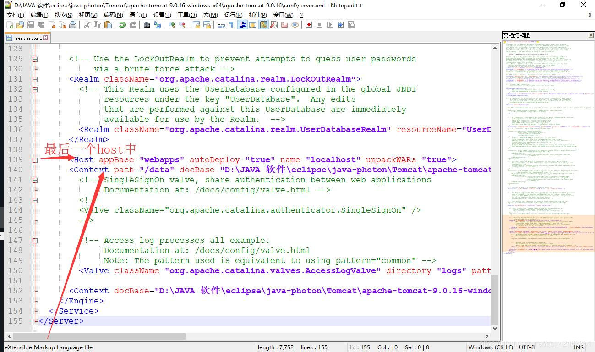
Task: Save the current file with toolbar icon
Action: pyautogui.click(x=30, y=25)
